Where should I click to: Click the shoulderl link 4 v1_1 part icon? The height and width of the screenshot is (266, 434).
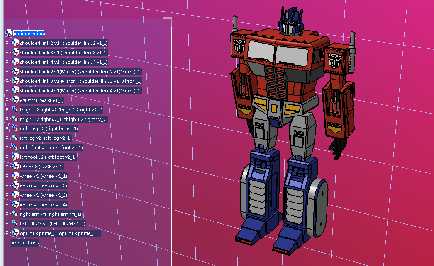pos(15,62)
